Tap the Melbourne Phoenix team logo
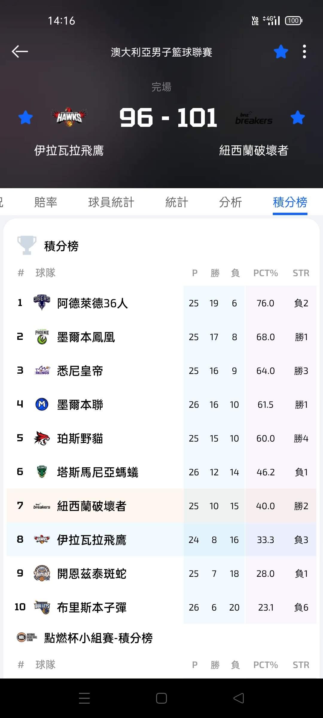The height and width of the screenshot is (718, 323). click(x=42, y=337)
